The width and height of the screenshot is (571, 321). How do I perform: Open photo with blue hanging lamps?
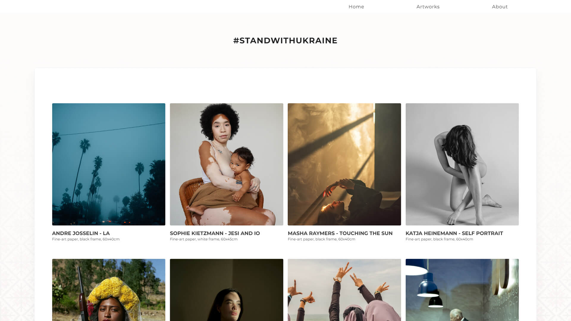462,290
